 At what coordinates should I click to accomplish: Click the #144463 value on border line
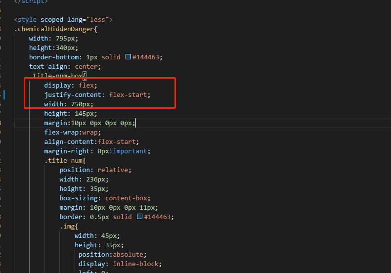tap(157, 217)
